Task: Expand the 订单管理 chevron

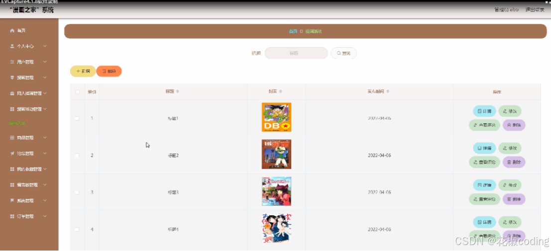Action: click(x=45, y=217)
